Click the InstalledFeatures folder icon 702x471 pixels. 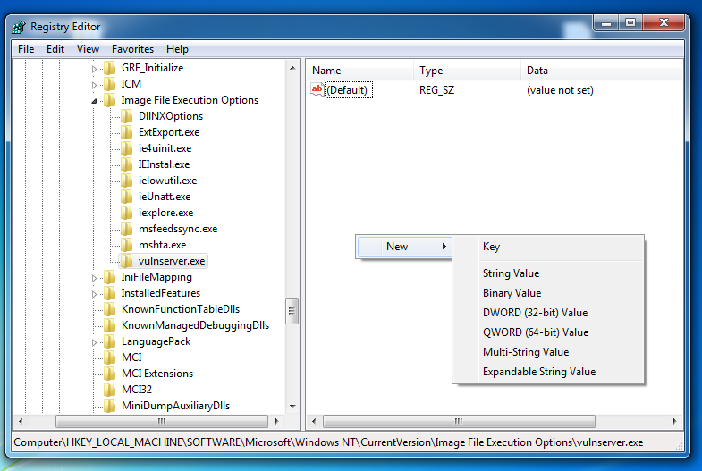(x=109, y=293)
